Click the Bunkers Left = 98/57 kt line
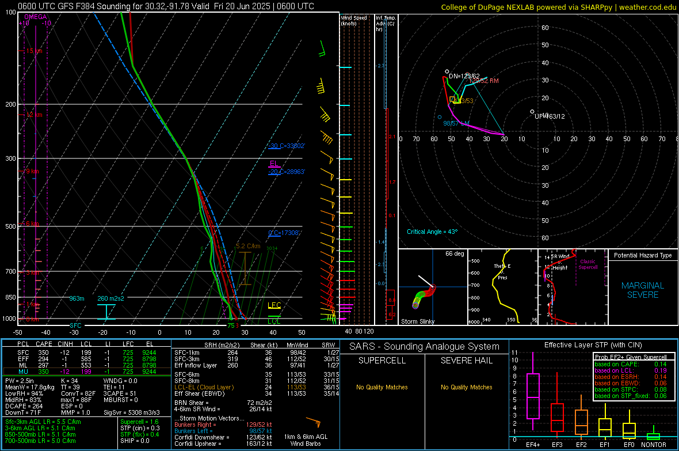 (x=223, y=431)
